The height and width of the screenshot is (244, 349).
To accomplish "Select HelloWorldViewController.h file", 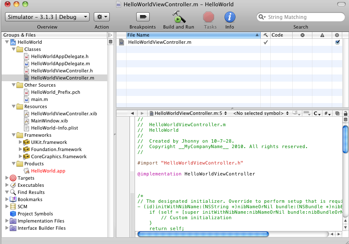I will point(62,71).
